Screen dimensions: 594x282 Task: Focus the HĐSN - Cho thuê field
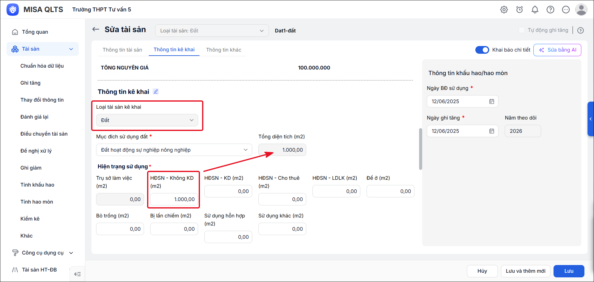(282, 199)
